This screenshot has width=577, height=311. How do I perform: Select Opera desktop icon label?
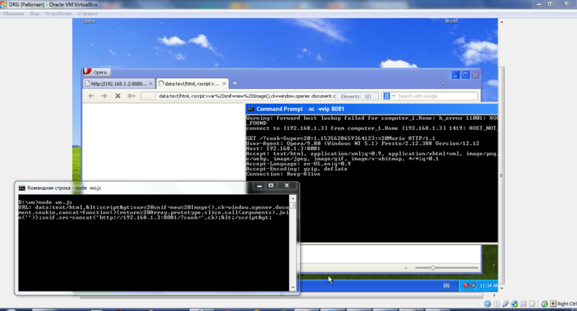click(88, 21)
